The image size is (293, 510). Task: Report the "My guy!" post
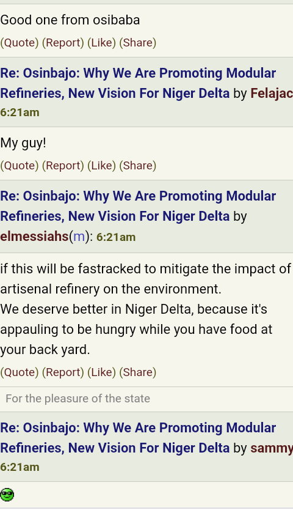click(x=63, y=166)
